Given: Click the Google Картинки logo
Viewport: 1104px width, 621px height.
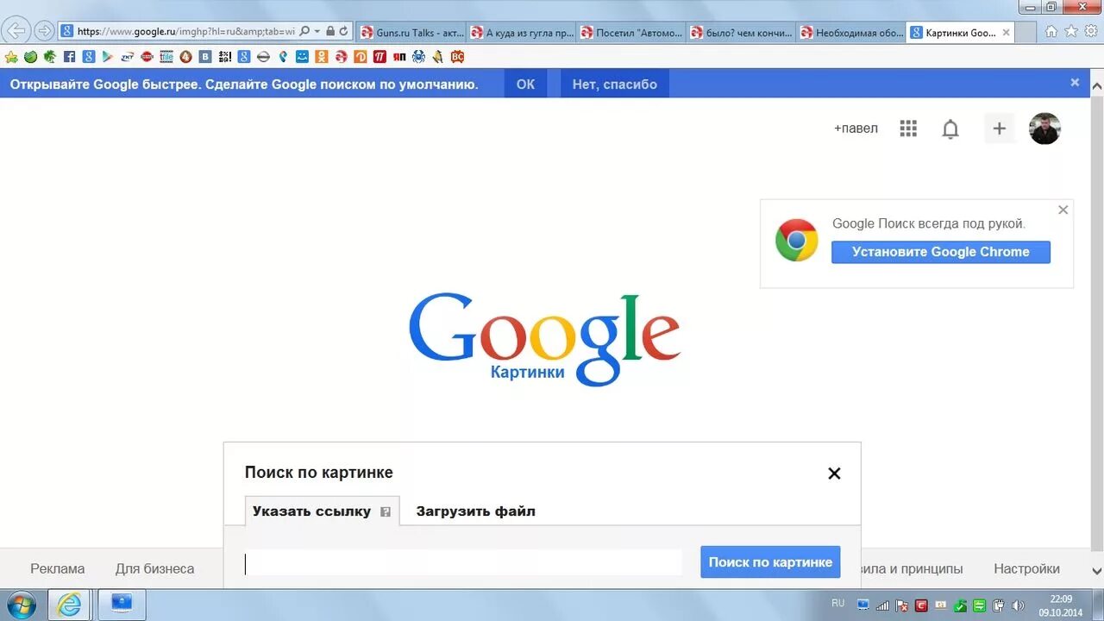Looking at the screenshot, I should [544, 339].
